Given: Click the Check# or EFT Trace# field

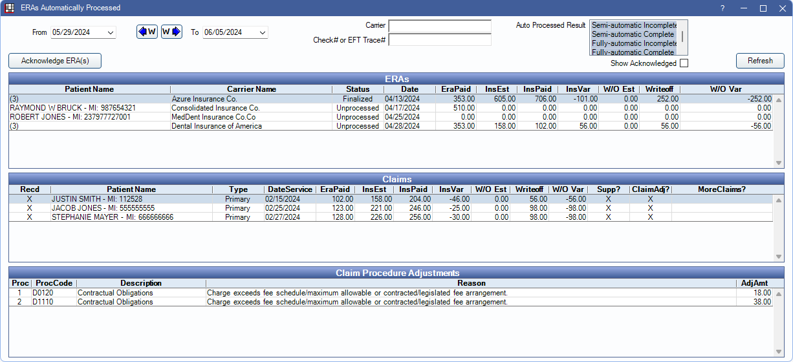Looking at the screenshot, I should point(439,40).
